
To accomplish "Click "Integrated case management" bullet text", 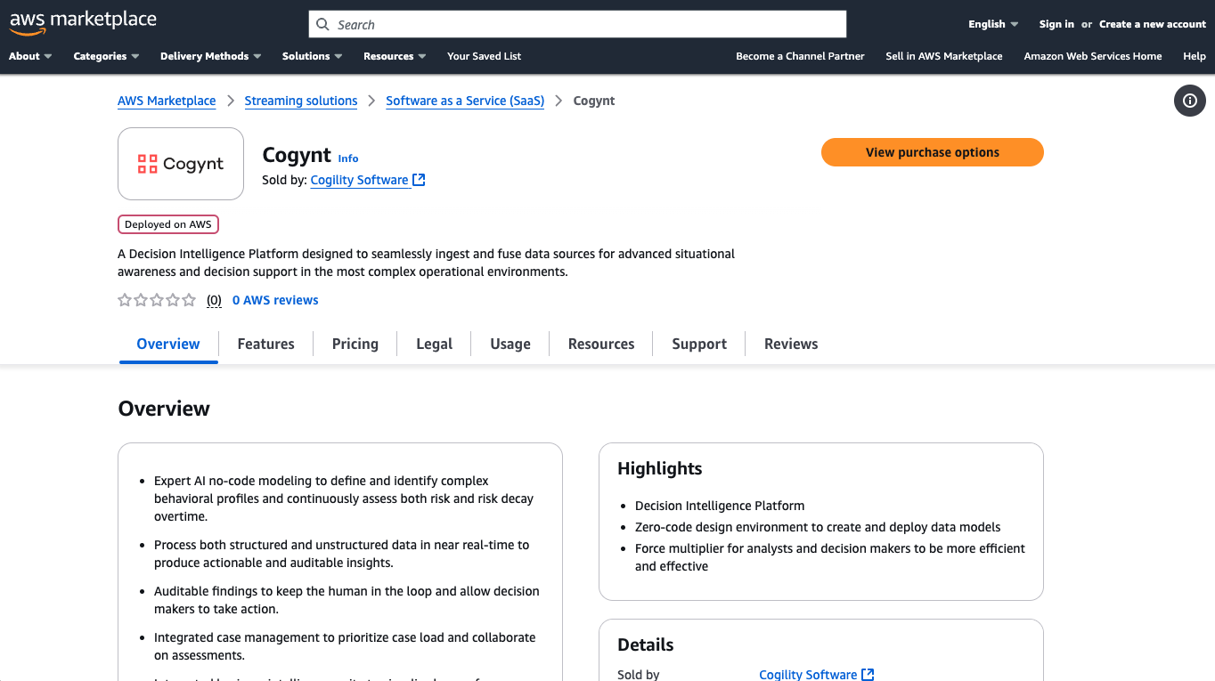I will click(x=345, y=646).
